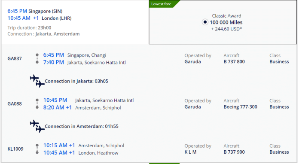The image size is (299, 164).
Task: Click the B 737 800 aircraft label
Action: click(x=234, y=61)
